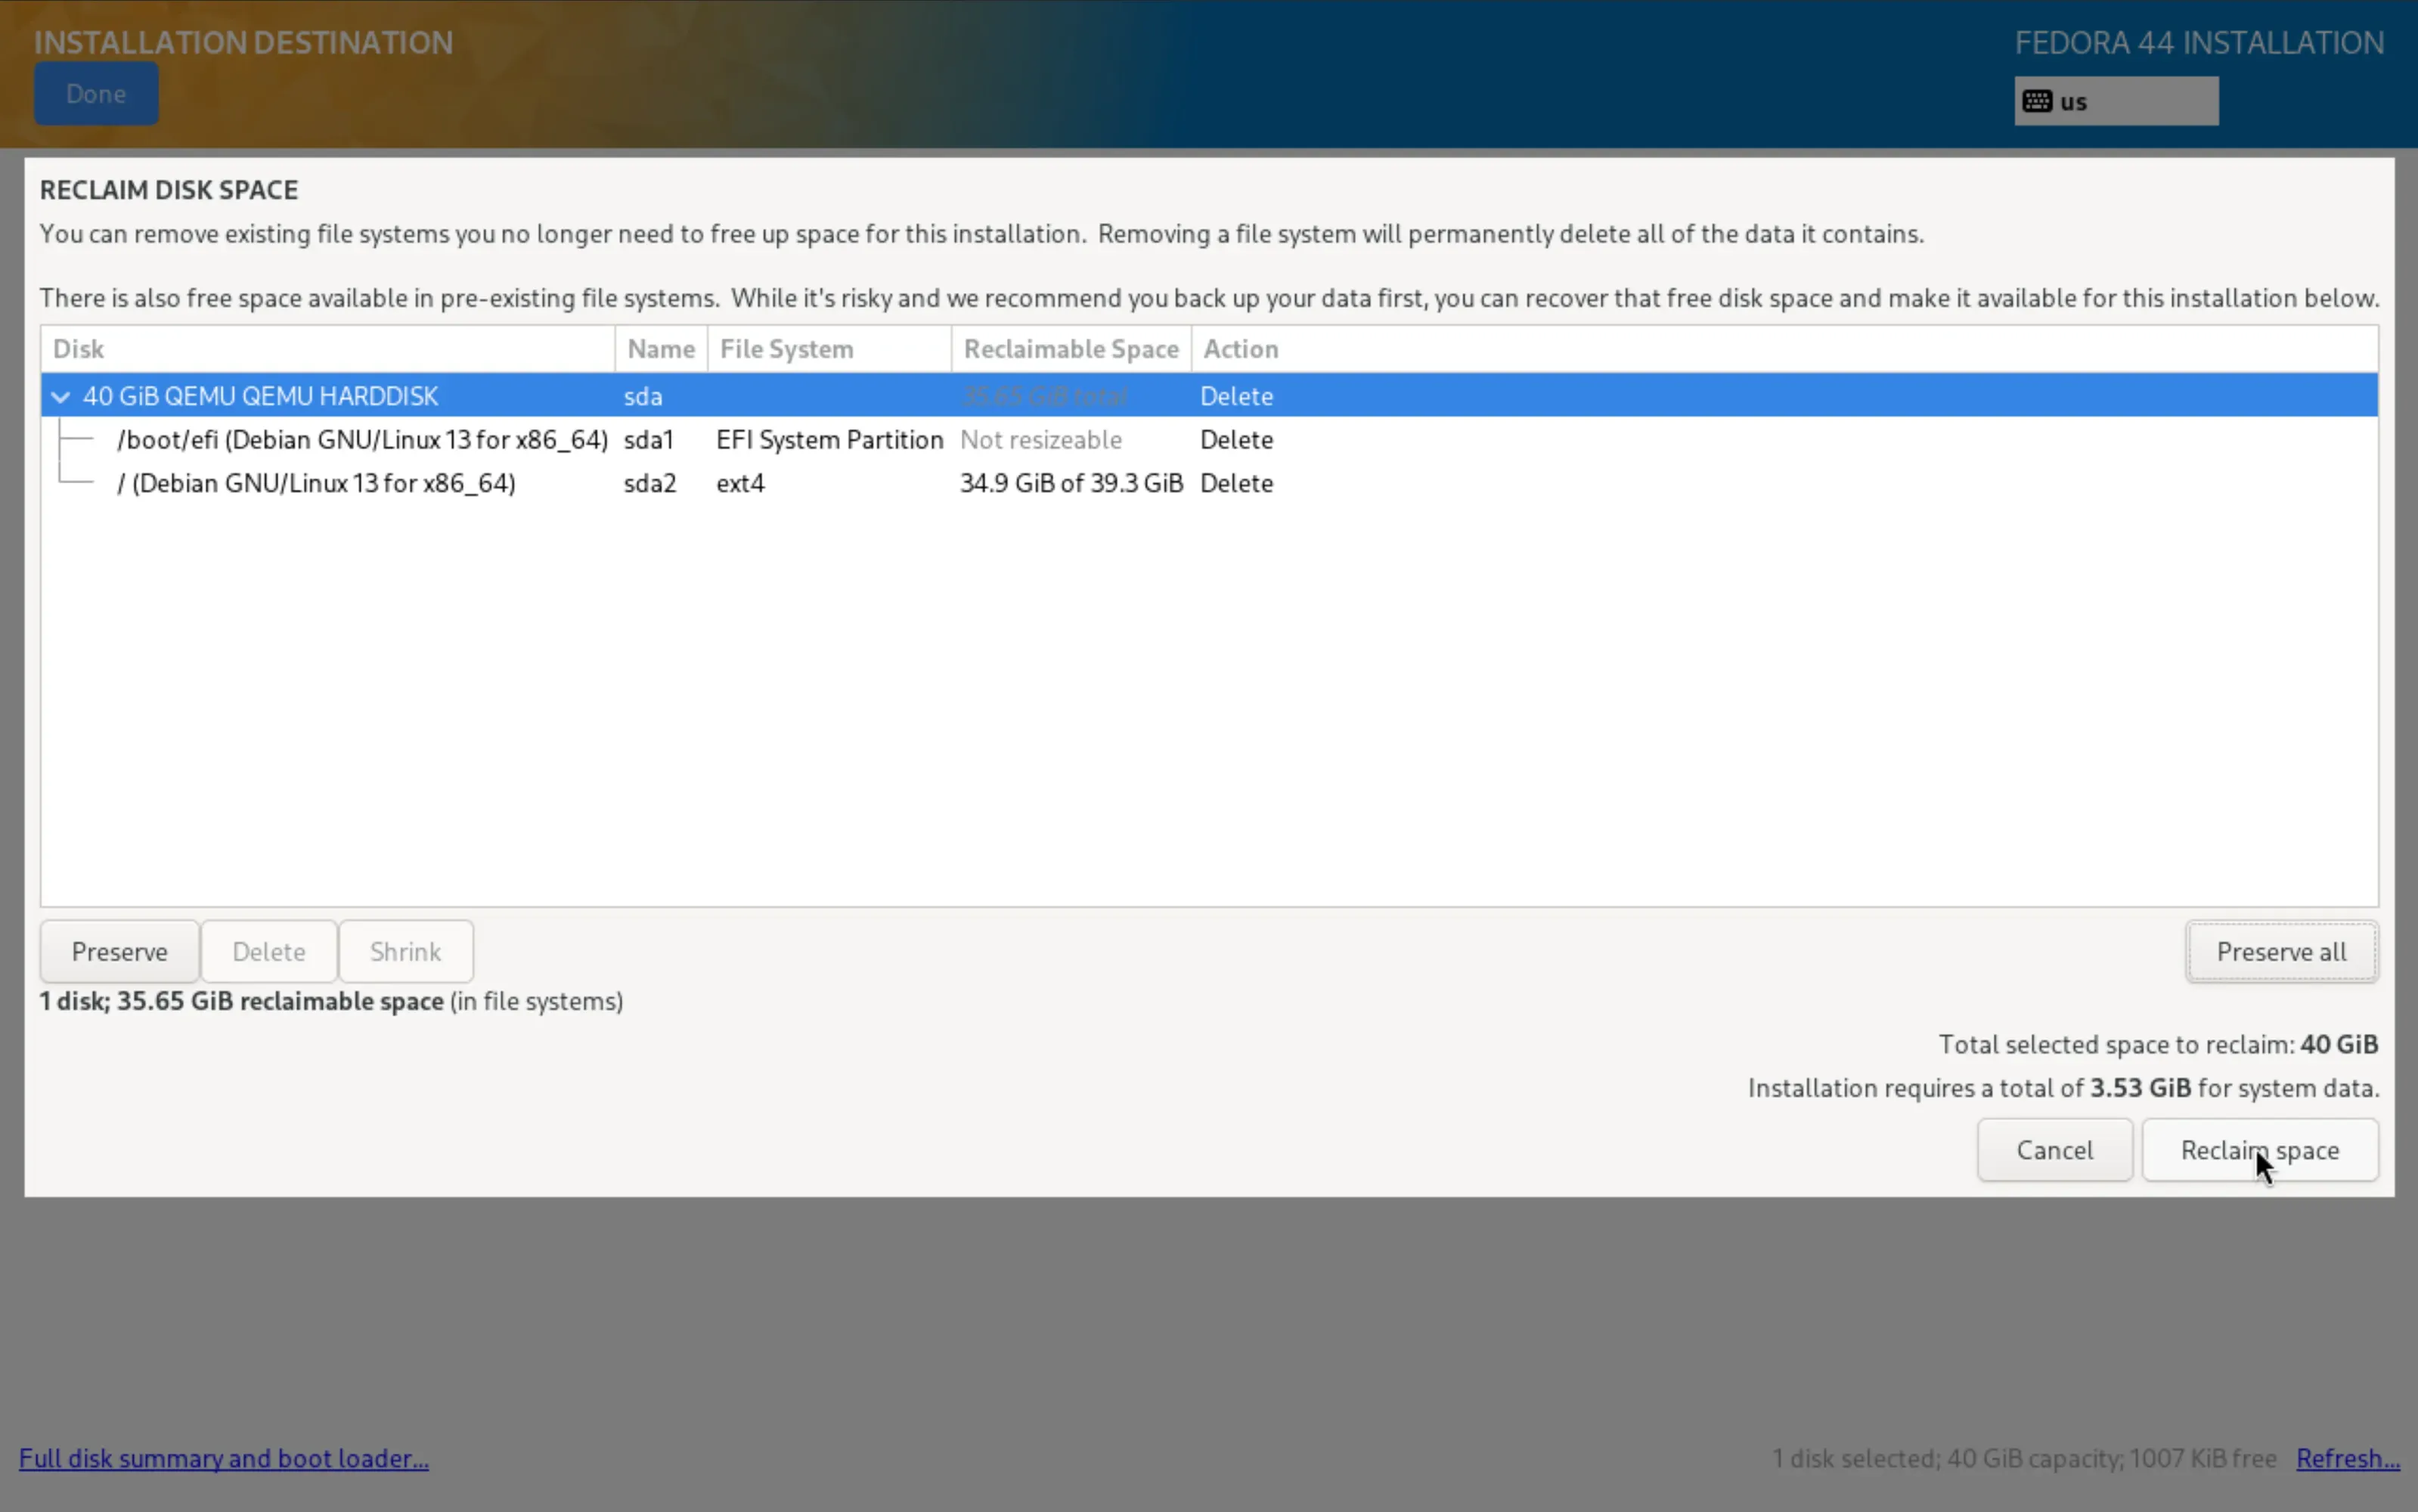The image size is (2418, 1512).
Task: Click the ext4 file system cell
Action: (x=740, y=483)
